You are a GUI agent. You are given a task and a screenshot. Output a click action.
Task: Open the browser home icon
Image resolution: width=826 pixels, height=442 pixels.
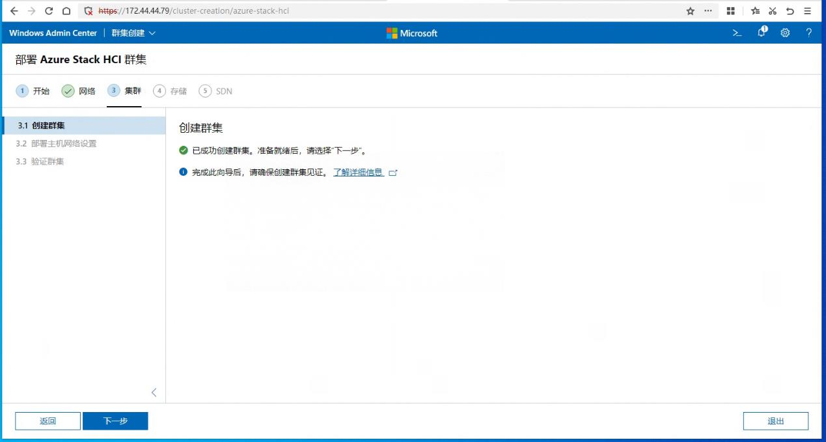click(x=66, y=11)
